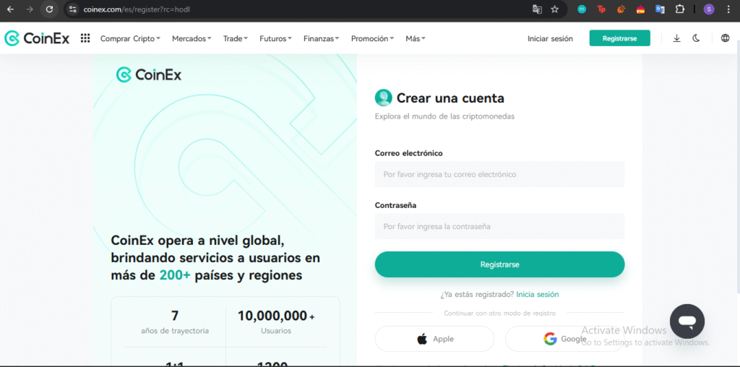Open the extensions puzzle piece menu
The width and height of the screenshot is (740, 367).
click(x=679, y=9)
